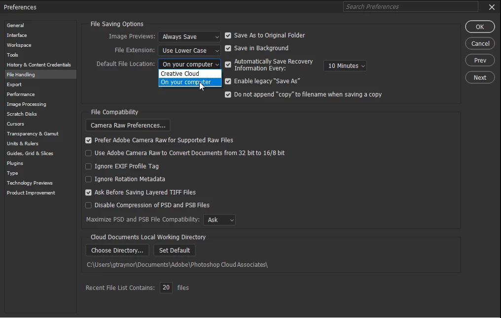
Task: Click the Search Preferences field
Action: [x=411, y=7]
